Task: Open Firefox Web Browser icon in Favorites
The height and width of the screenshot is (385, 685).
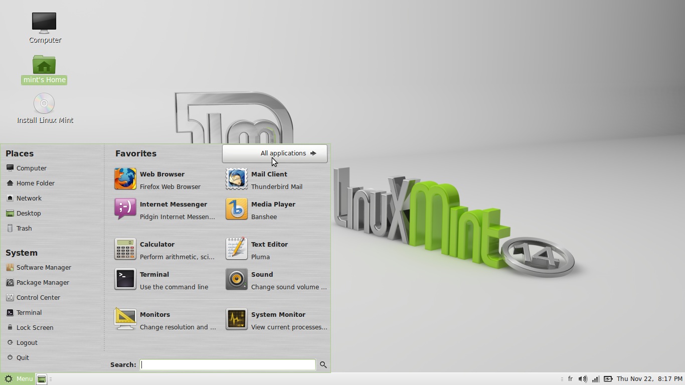Action: click(125, 179)
